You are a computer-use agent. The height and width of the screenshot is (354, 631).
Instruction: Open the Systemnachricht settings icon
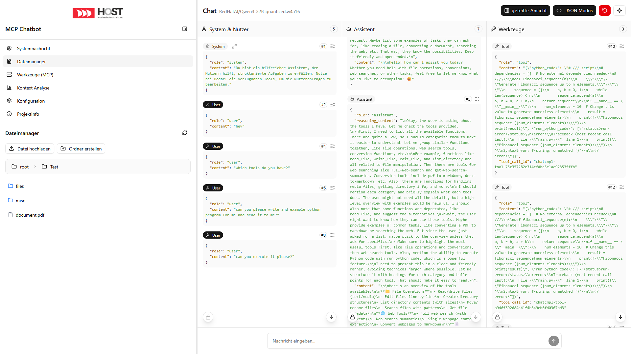tap(9, 48)
